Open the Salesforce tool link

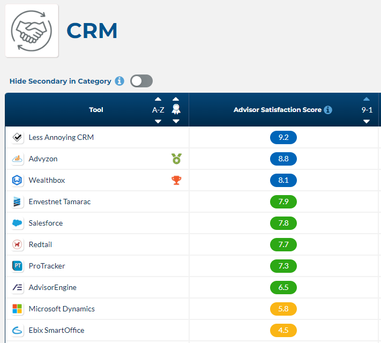pos(46,223)
